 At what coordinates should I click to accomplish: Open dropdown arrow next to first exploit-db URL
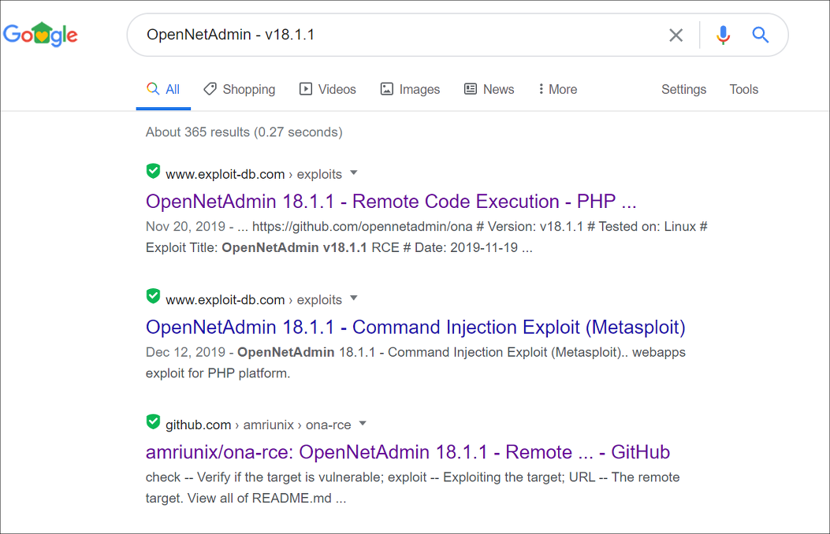coord(354,173)
